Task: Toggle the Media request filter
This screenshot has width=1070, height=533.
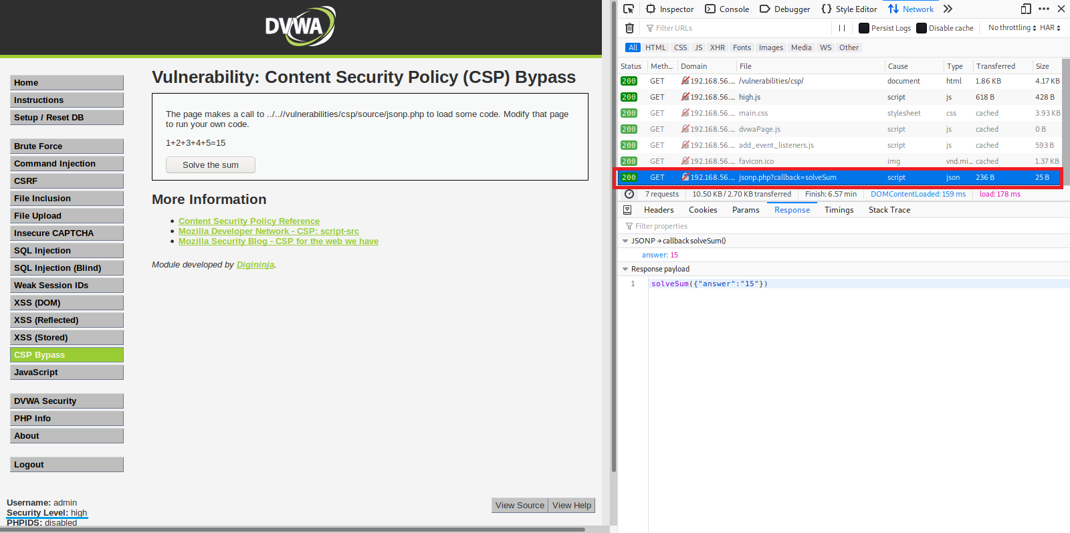Action: pyautogui.click(x=801, y=47)
